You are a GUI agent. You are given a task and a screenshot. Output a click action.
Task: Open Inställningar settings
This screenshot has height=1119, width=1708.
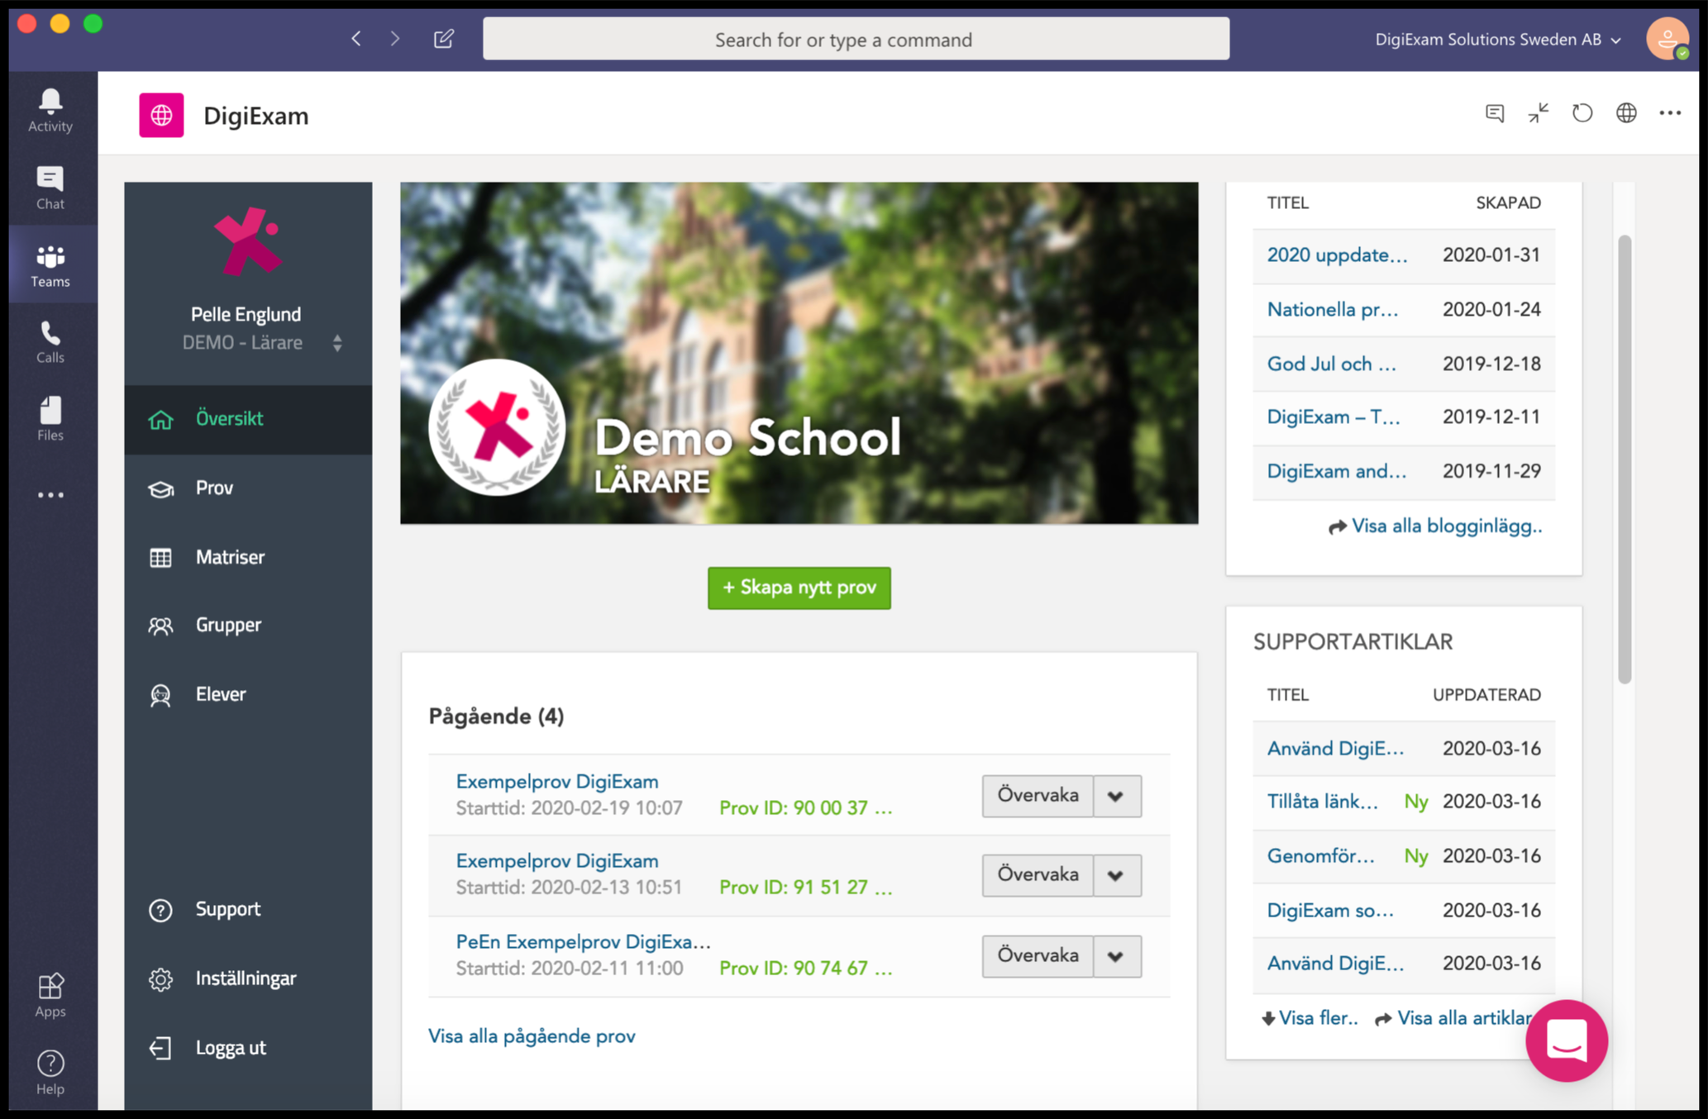tap(248, 979)
